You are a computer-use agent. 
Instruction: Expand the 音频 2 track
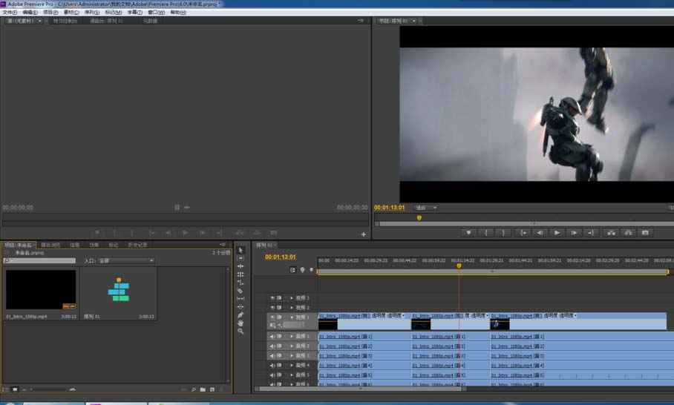click(292, 346)
